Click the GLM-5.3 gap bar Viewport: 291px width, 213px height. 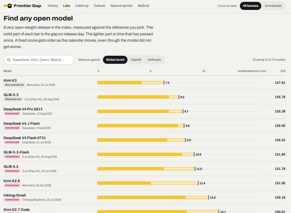(x=138, y=97)
